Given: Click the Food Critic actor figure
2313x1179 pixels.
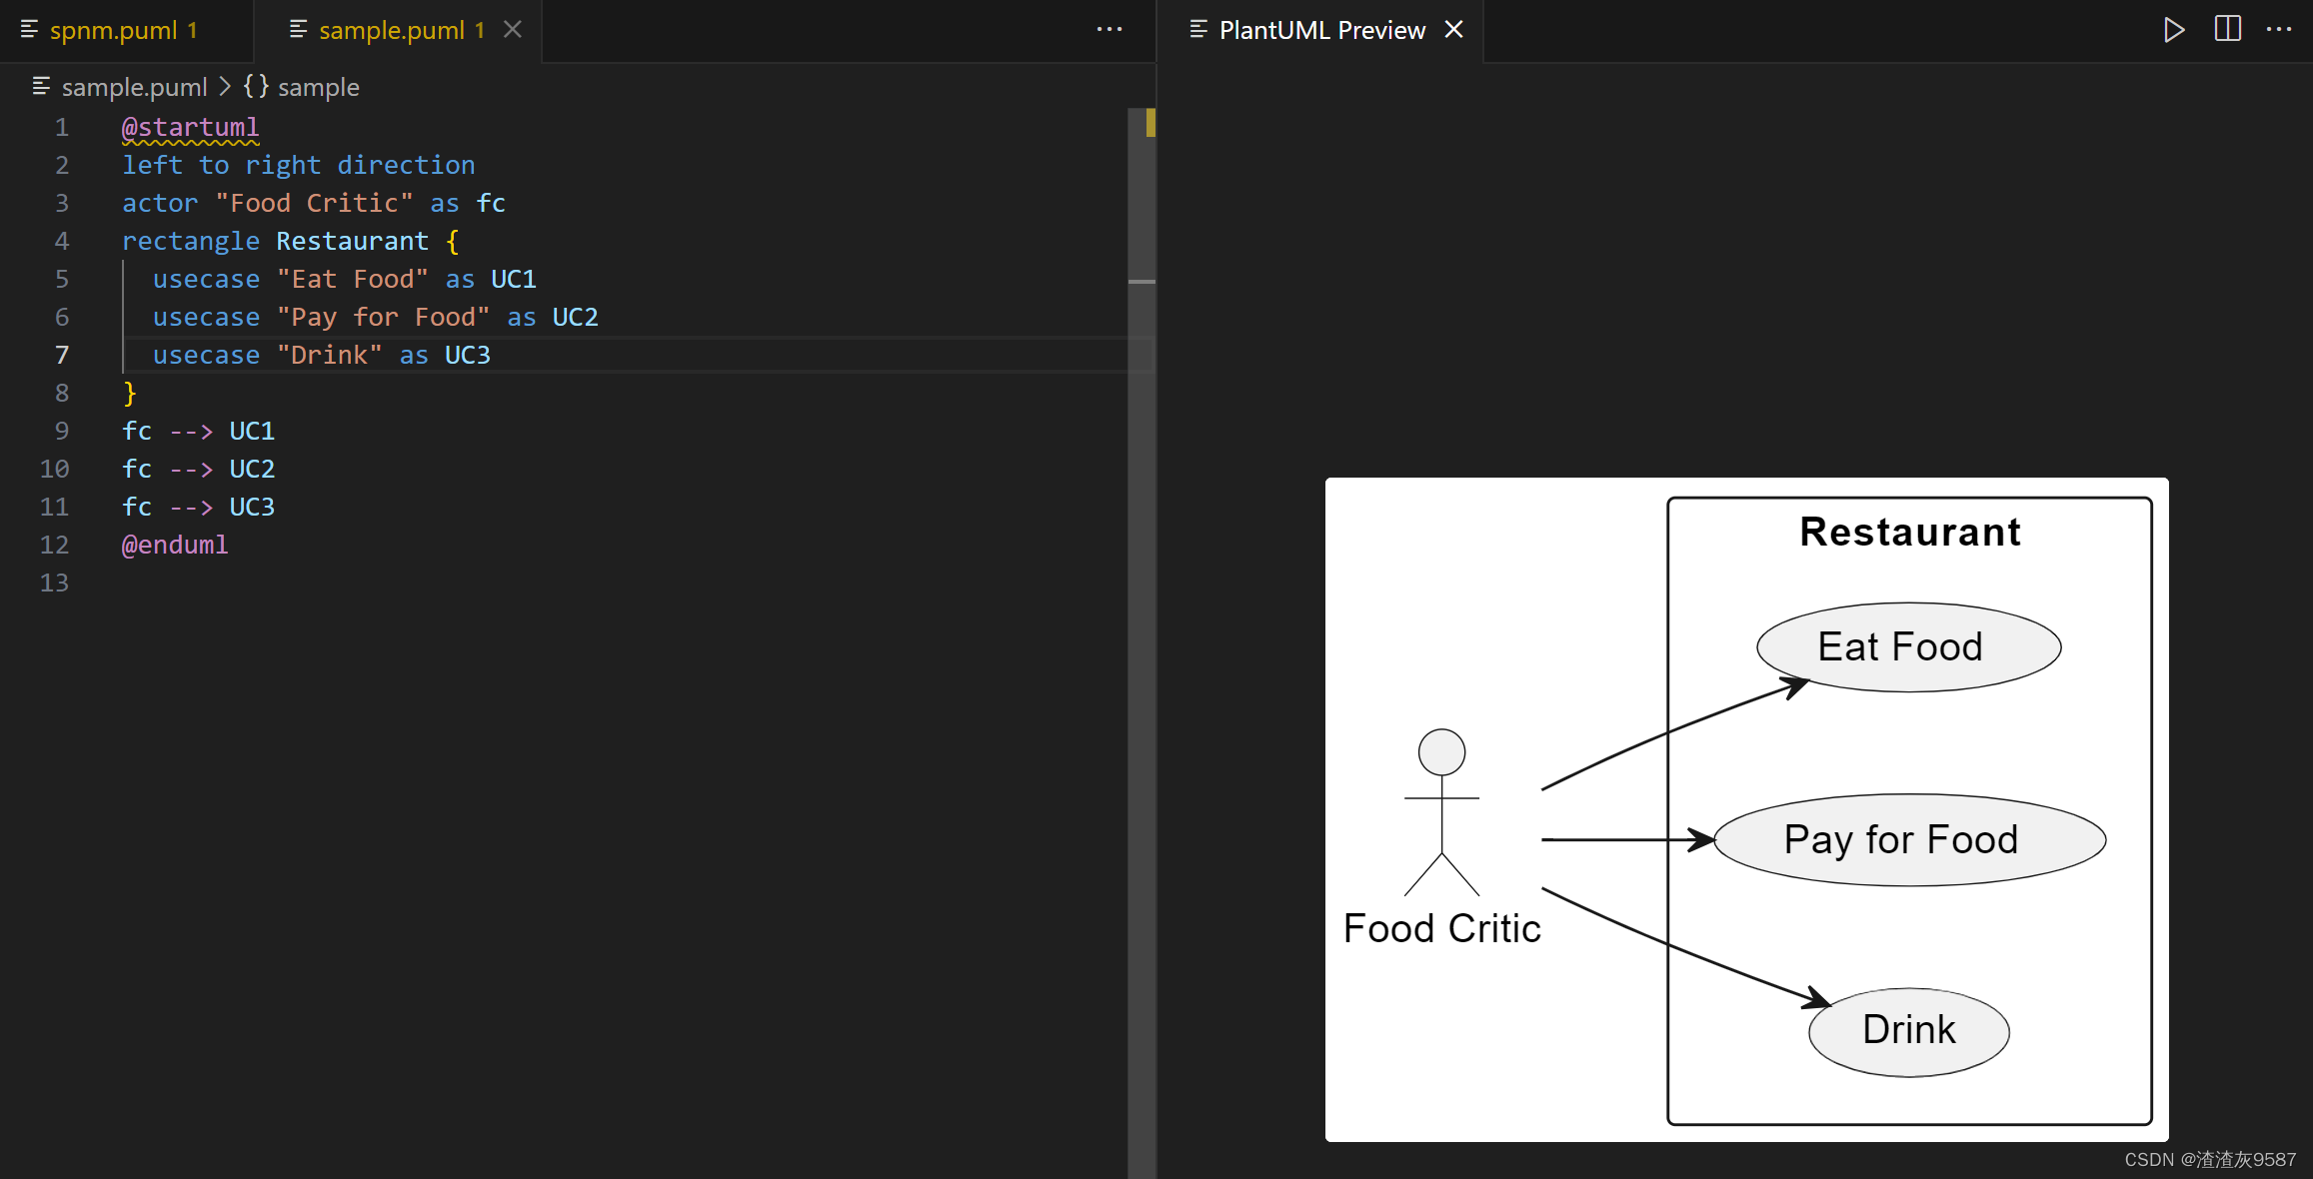Looking at the screenshot, I should pyautogui.click(x=1441, y=812).
